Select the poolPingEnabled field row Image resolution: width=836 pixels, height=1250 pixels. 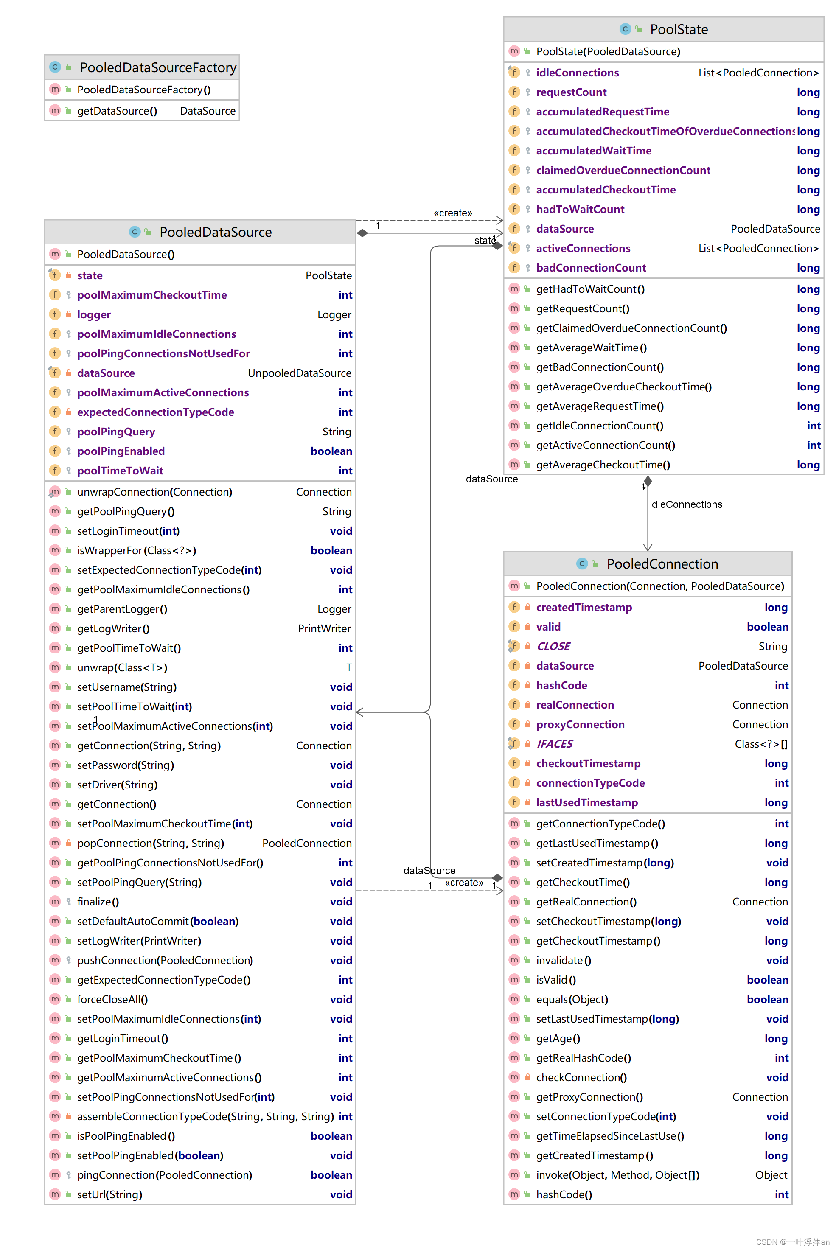pyautogui.click(x=121, y=451)
